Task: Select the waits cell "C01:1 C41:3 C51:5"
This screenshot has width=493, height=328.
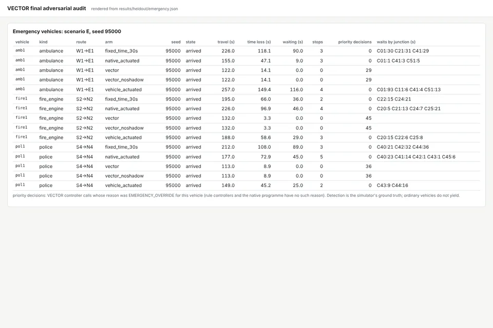Action: [x=399, y=60]
